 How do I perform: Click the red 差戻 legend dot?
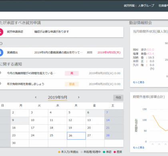(115, 152)
